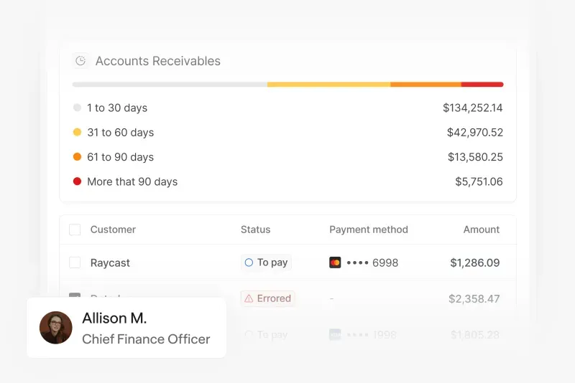Open the Raycast customer entry

coord(110,263)
